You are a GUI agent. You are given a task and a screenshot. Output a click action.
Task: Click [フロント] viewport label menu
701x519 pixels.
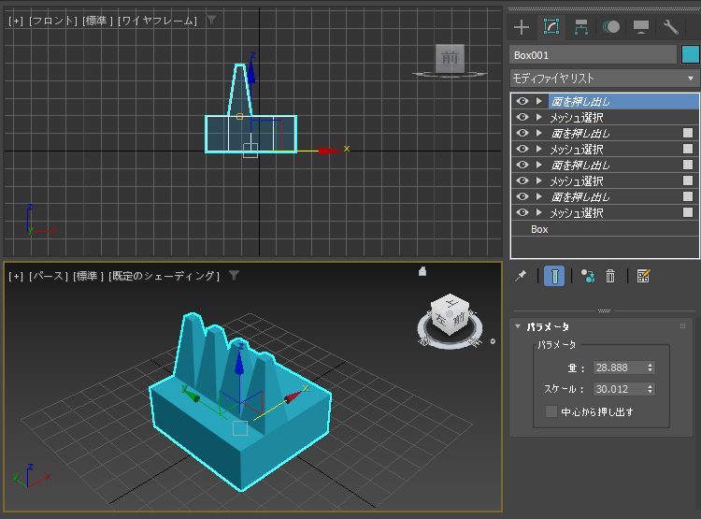[x=53, y=21]
